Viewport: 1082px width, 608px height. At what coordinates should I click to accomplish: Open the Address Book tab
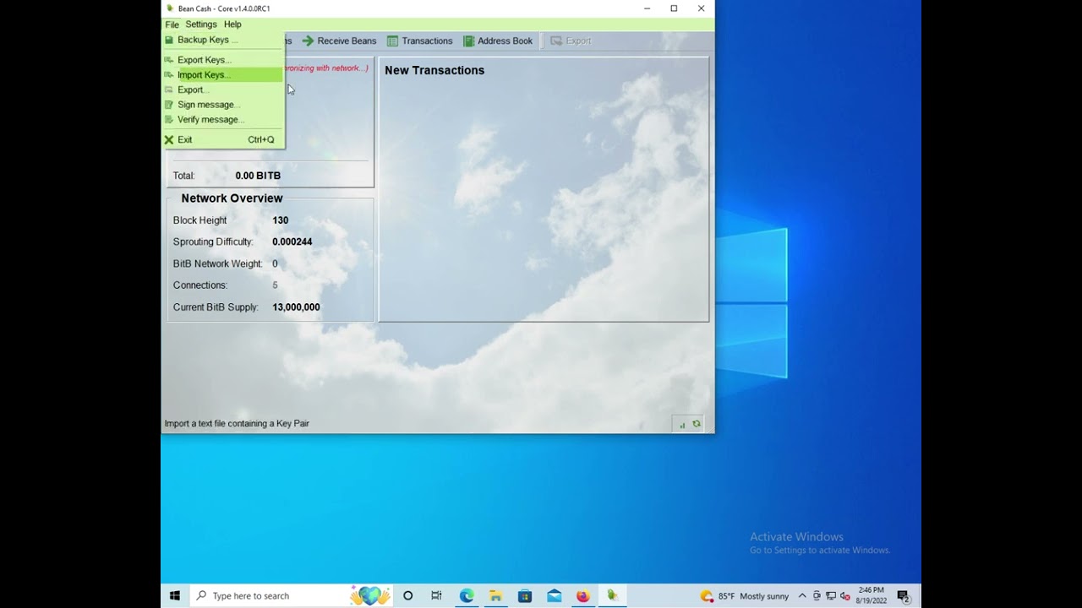[498, 41]
